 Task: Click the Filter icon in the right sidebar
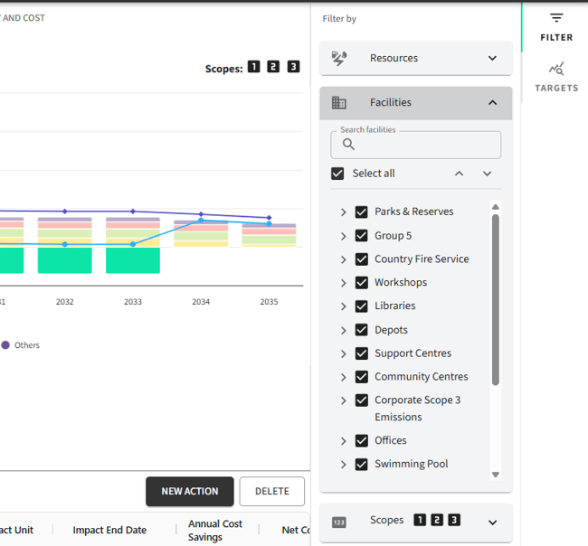pyautogui.click(x=556, y=19)
